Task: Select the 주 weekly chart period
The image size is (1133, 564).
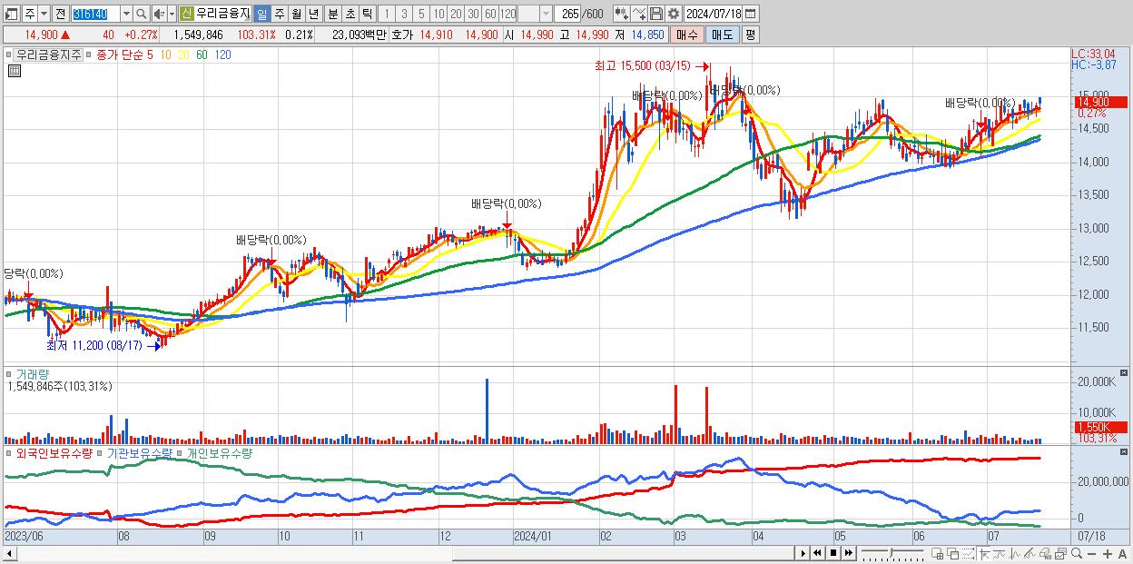Action: click(279, 14)
